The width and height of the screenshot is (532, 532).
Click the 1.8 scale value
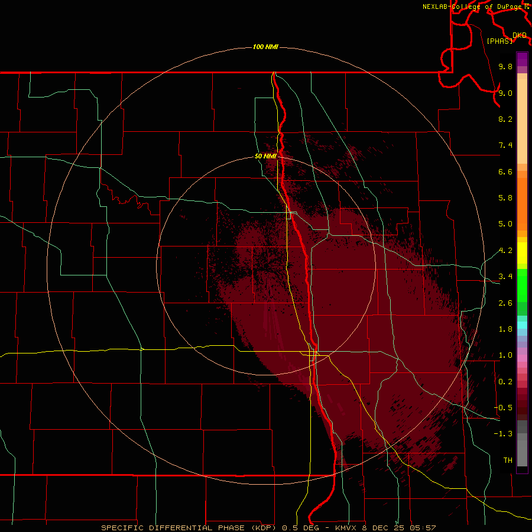[x=505, y=329]
